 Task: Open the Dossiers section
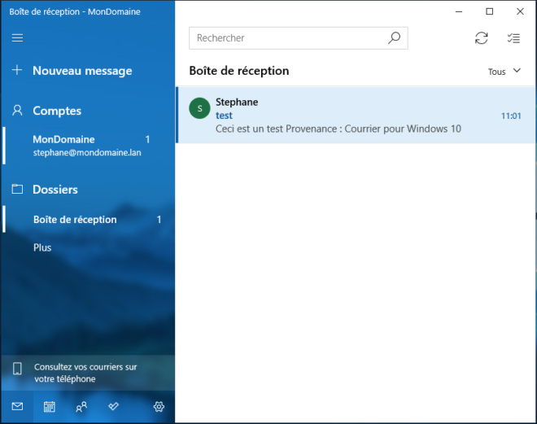[55, 190]
